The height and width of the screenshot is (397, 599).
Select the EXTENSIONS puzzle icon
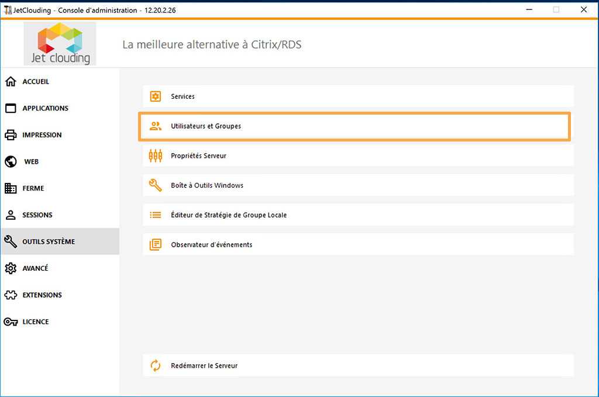click(x=11, y=295)
